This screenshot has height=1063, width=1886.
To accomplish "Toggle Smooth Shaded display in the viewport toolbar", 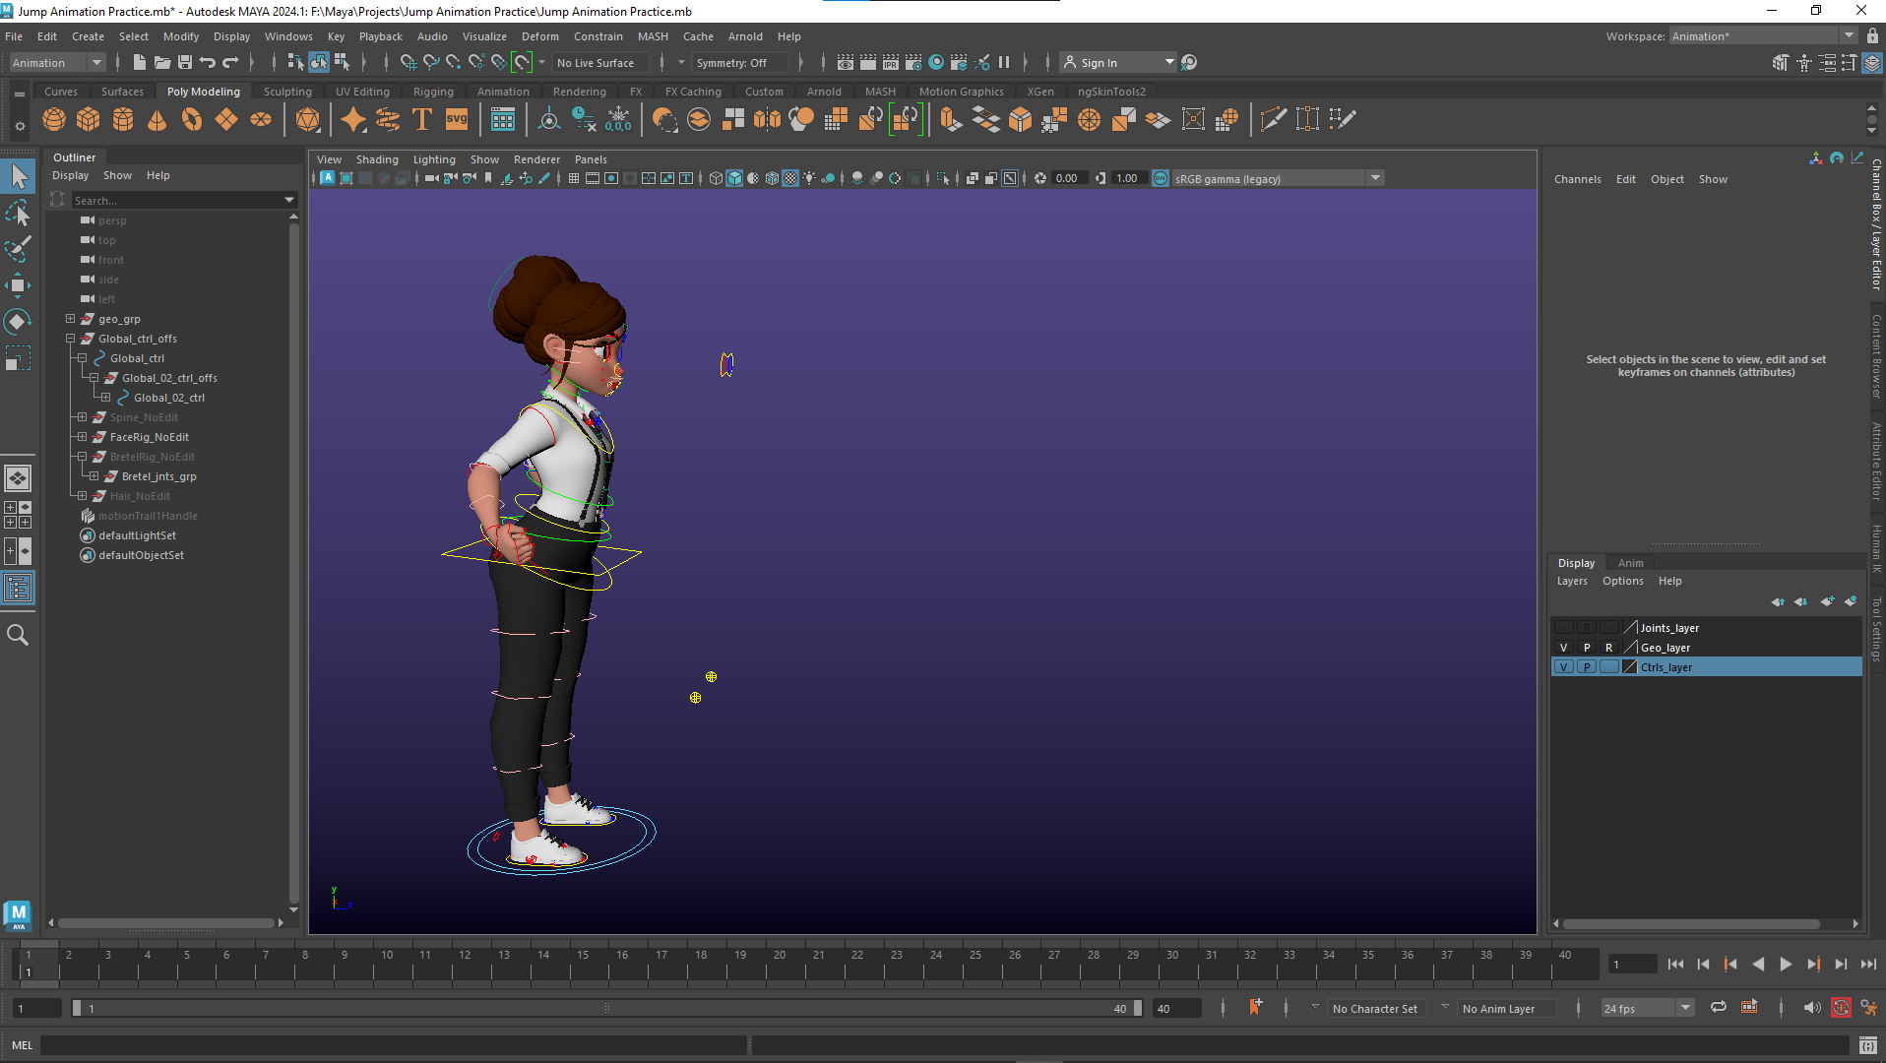I will [x=734, y=178].
